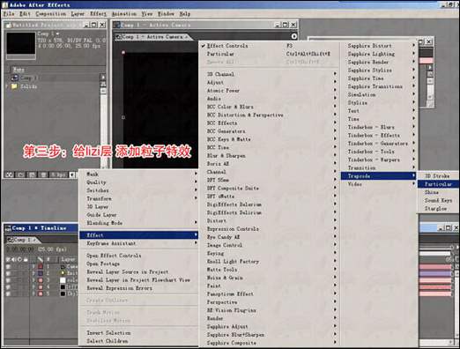Open the Blur & Sharpen effects submenu

pos(269,156)
